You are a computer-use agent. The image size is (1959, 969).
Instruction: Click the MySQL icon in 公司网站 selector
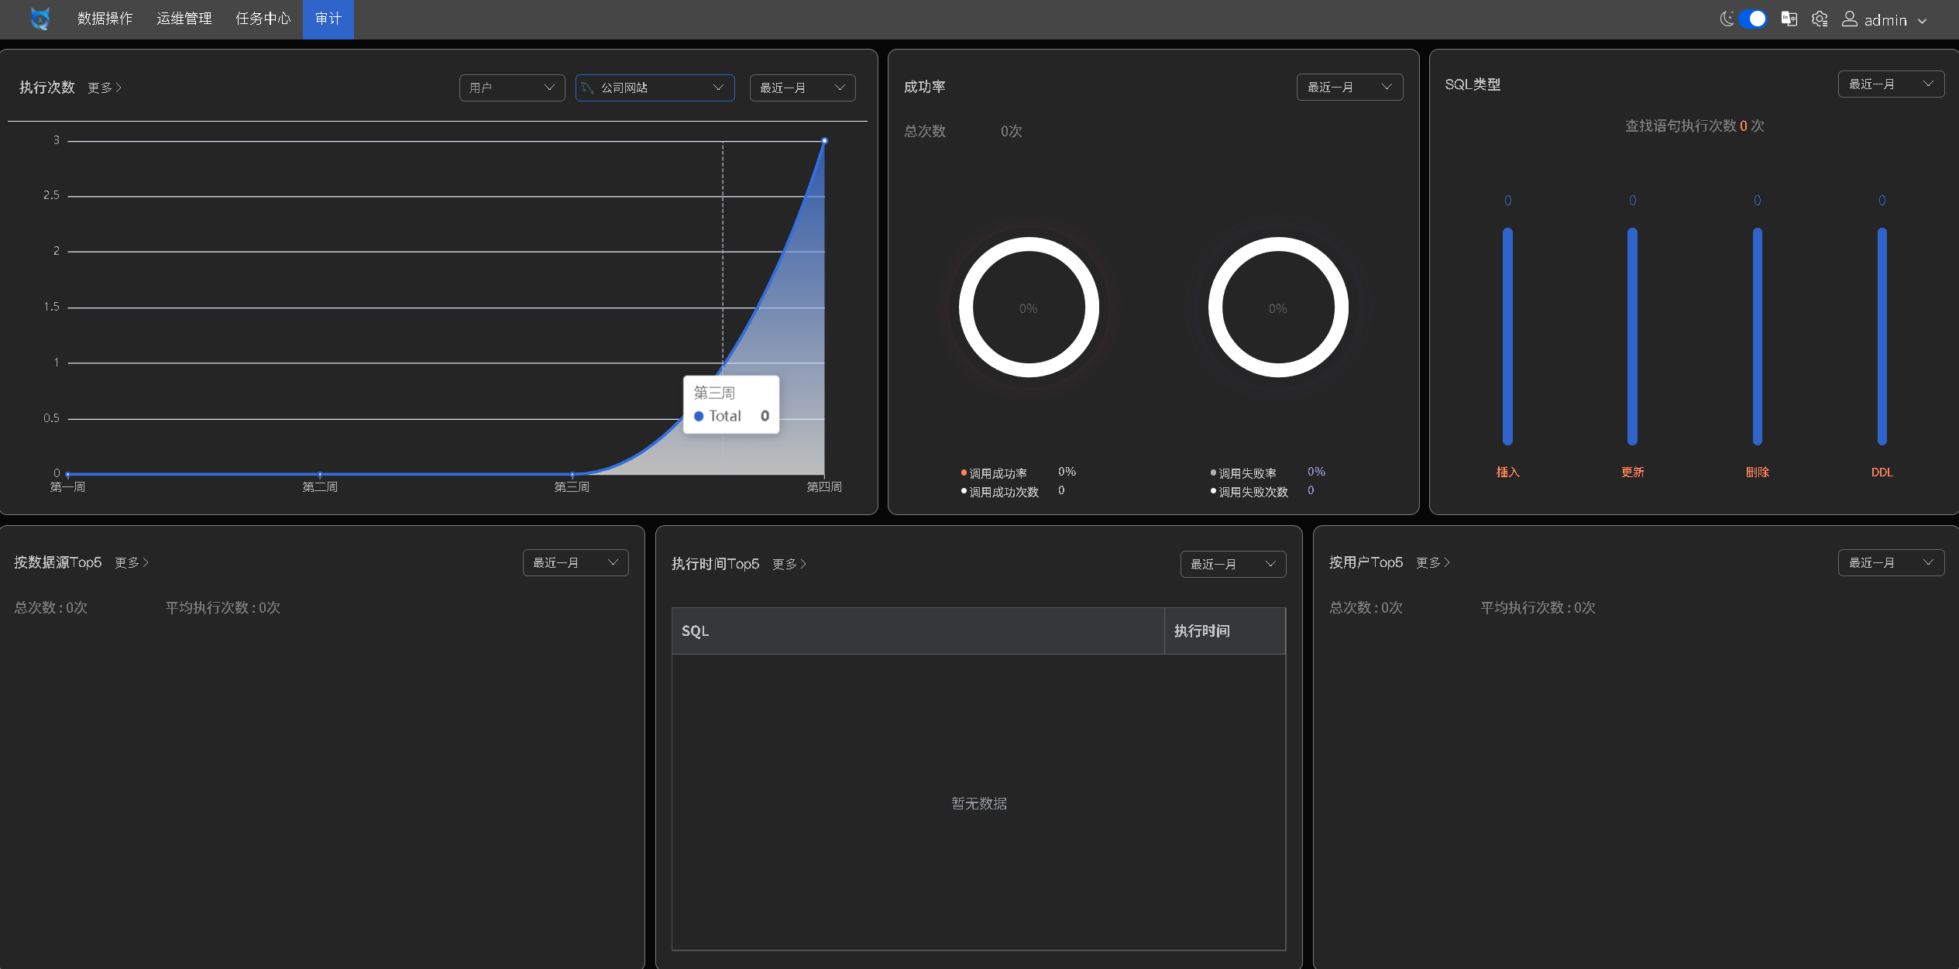(x=588, y=88)
